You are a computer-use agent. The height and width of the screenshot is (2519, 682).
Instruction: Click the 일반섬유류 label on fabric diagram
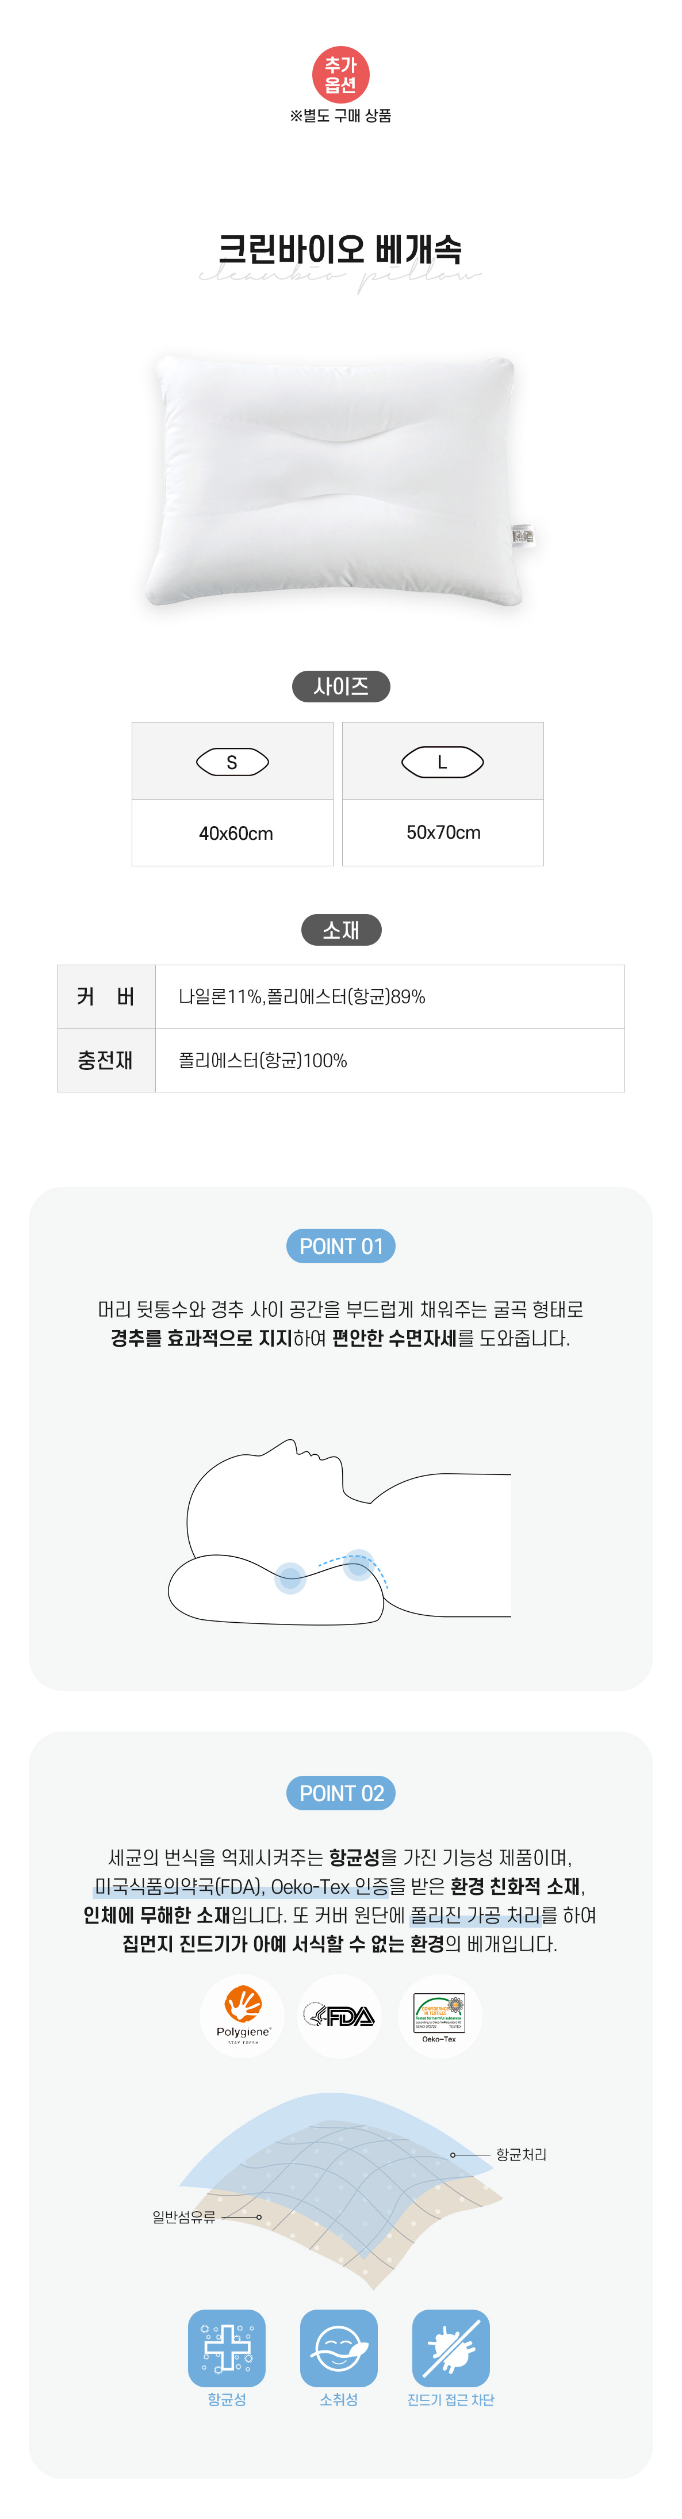click(x=183, y=2216)
